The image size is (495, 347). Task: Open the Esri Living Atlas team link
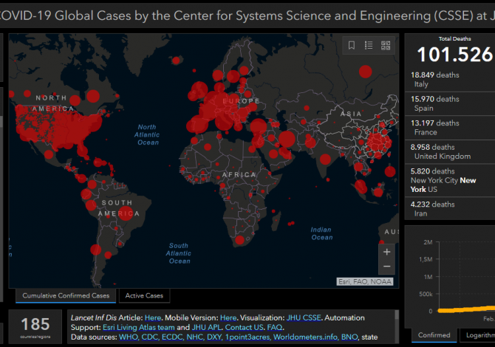coord(139,328)
